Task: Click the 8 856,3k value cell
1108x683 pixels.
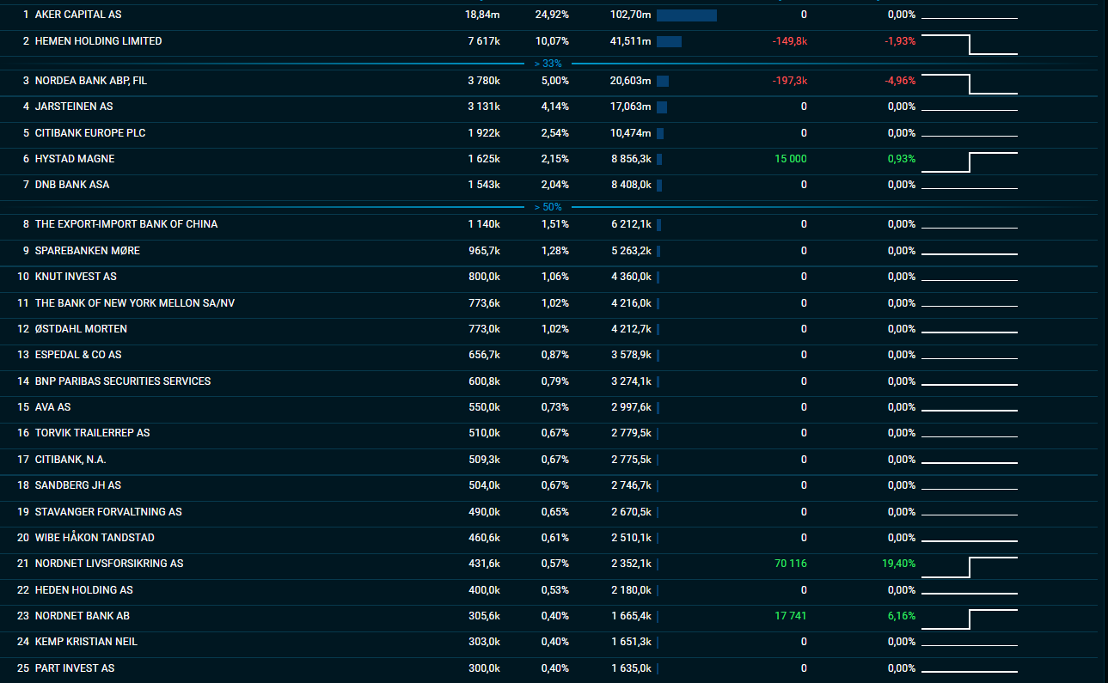Action: tap(630, 159)
